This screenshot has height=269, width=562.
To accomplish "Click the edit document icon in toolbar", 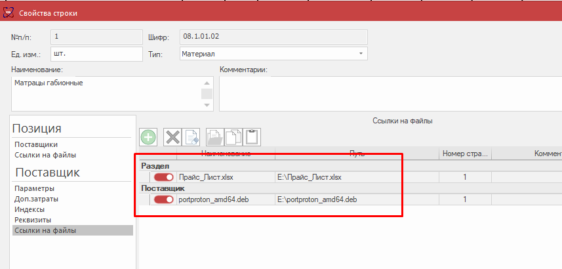I will (190, 137).
